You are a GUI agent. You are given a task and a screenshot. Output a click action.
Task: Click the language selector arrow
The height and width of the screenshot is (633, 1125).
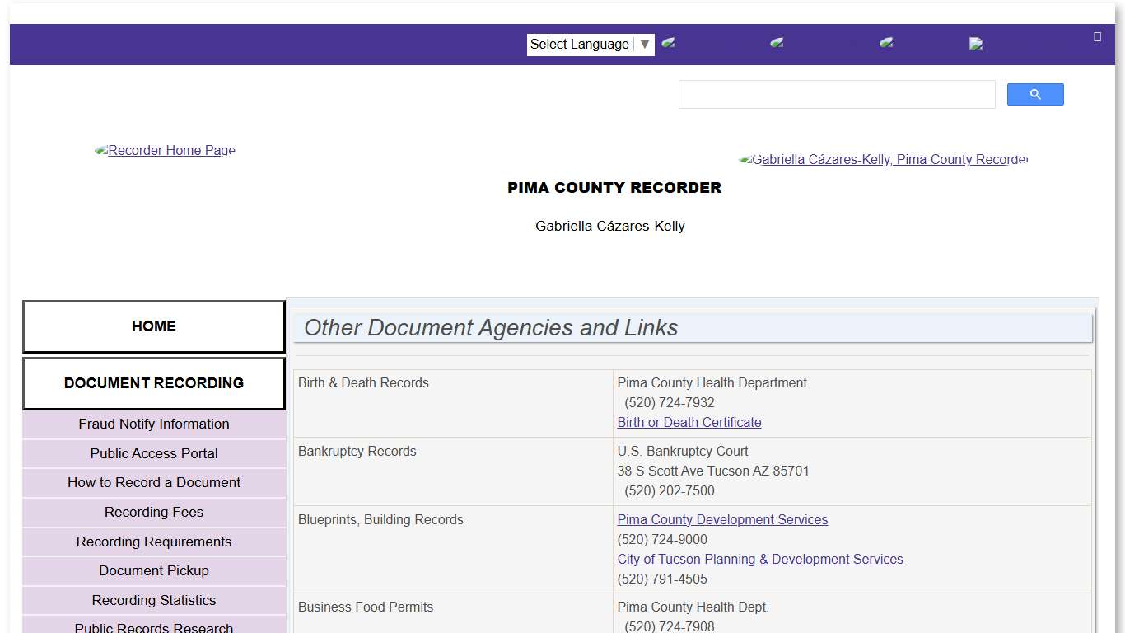click(645, 44)
